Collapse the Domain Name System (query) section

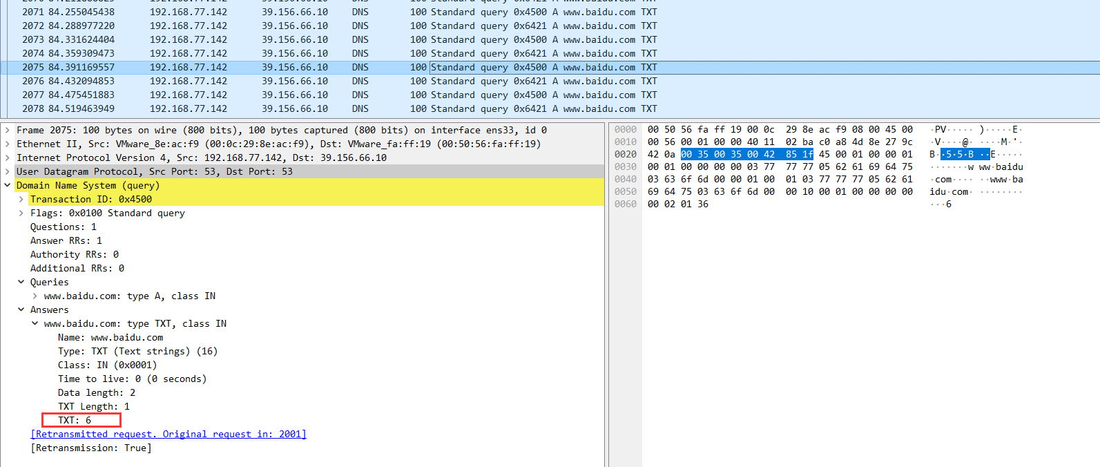click(x=8, y=185)
